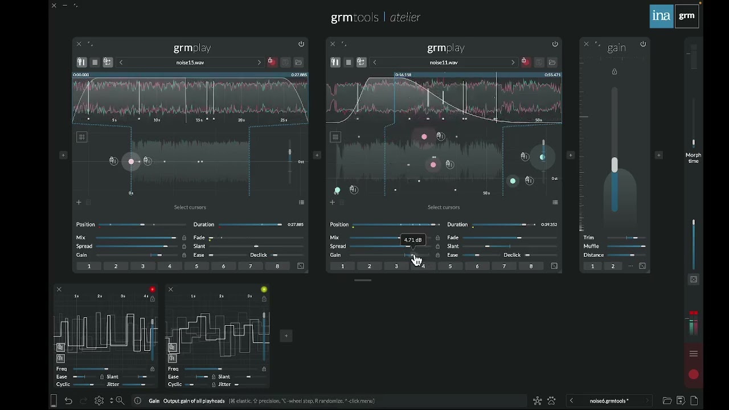Screen dimensions: 729x410
Task: Click the noise15.wav file name
Action: (x=190, y=63)
